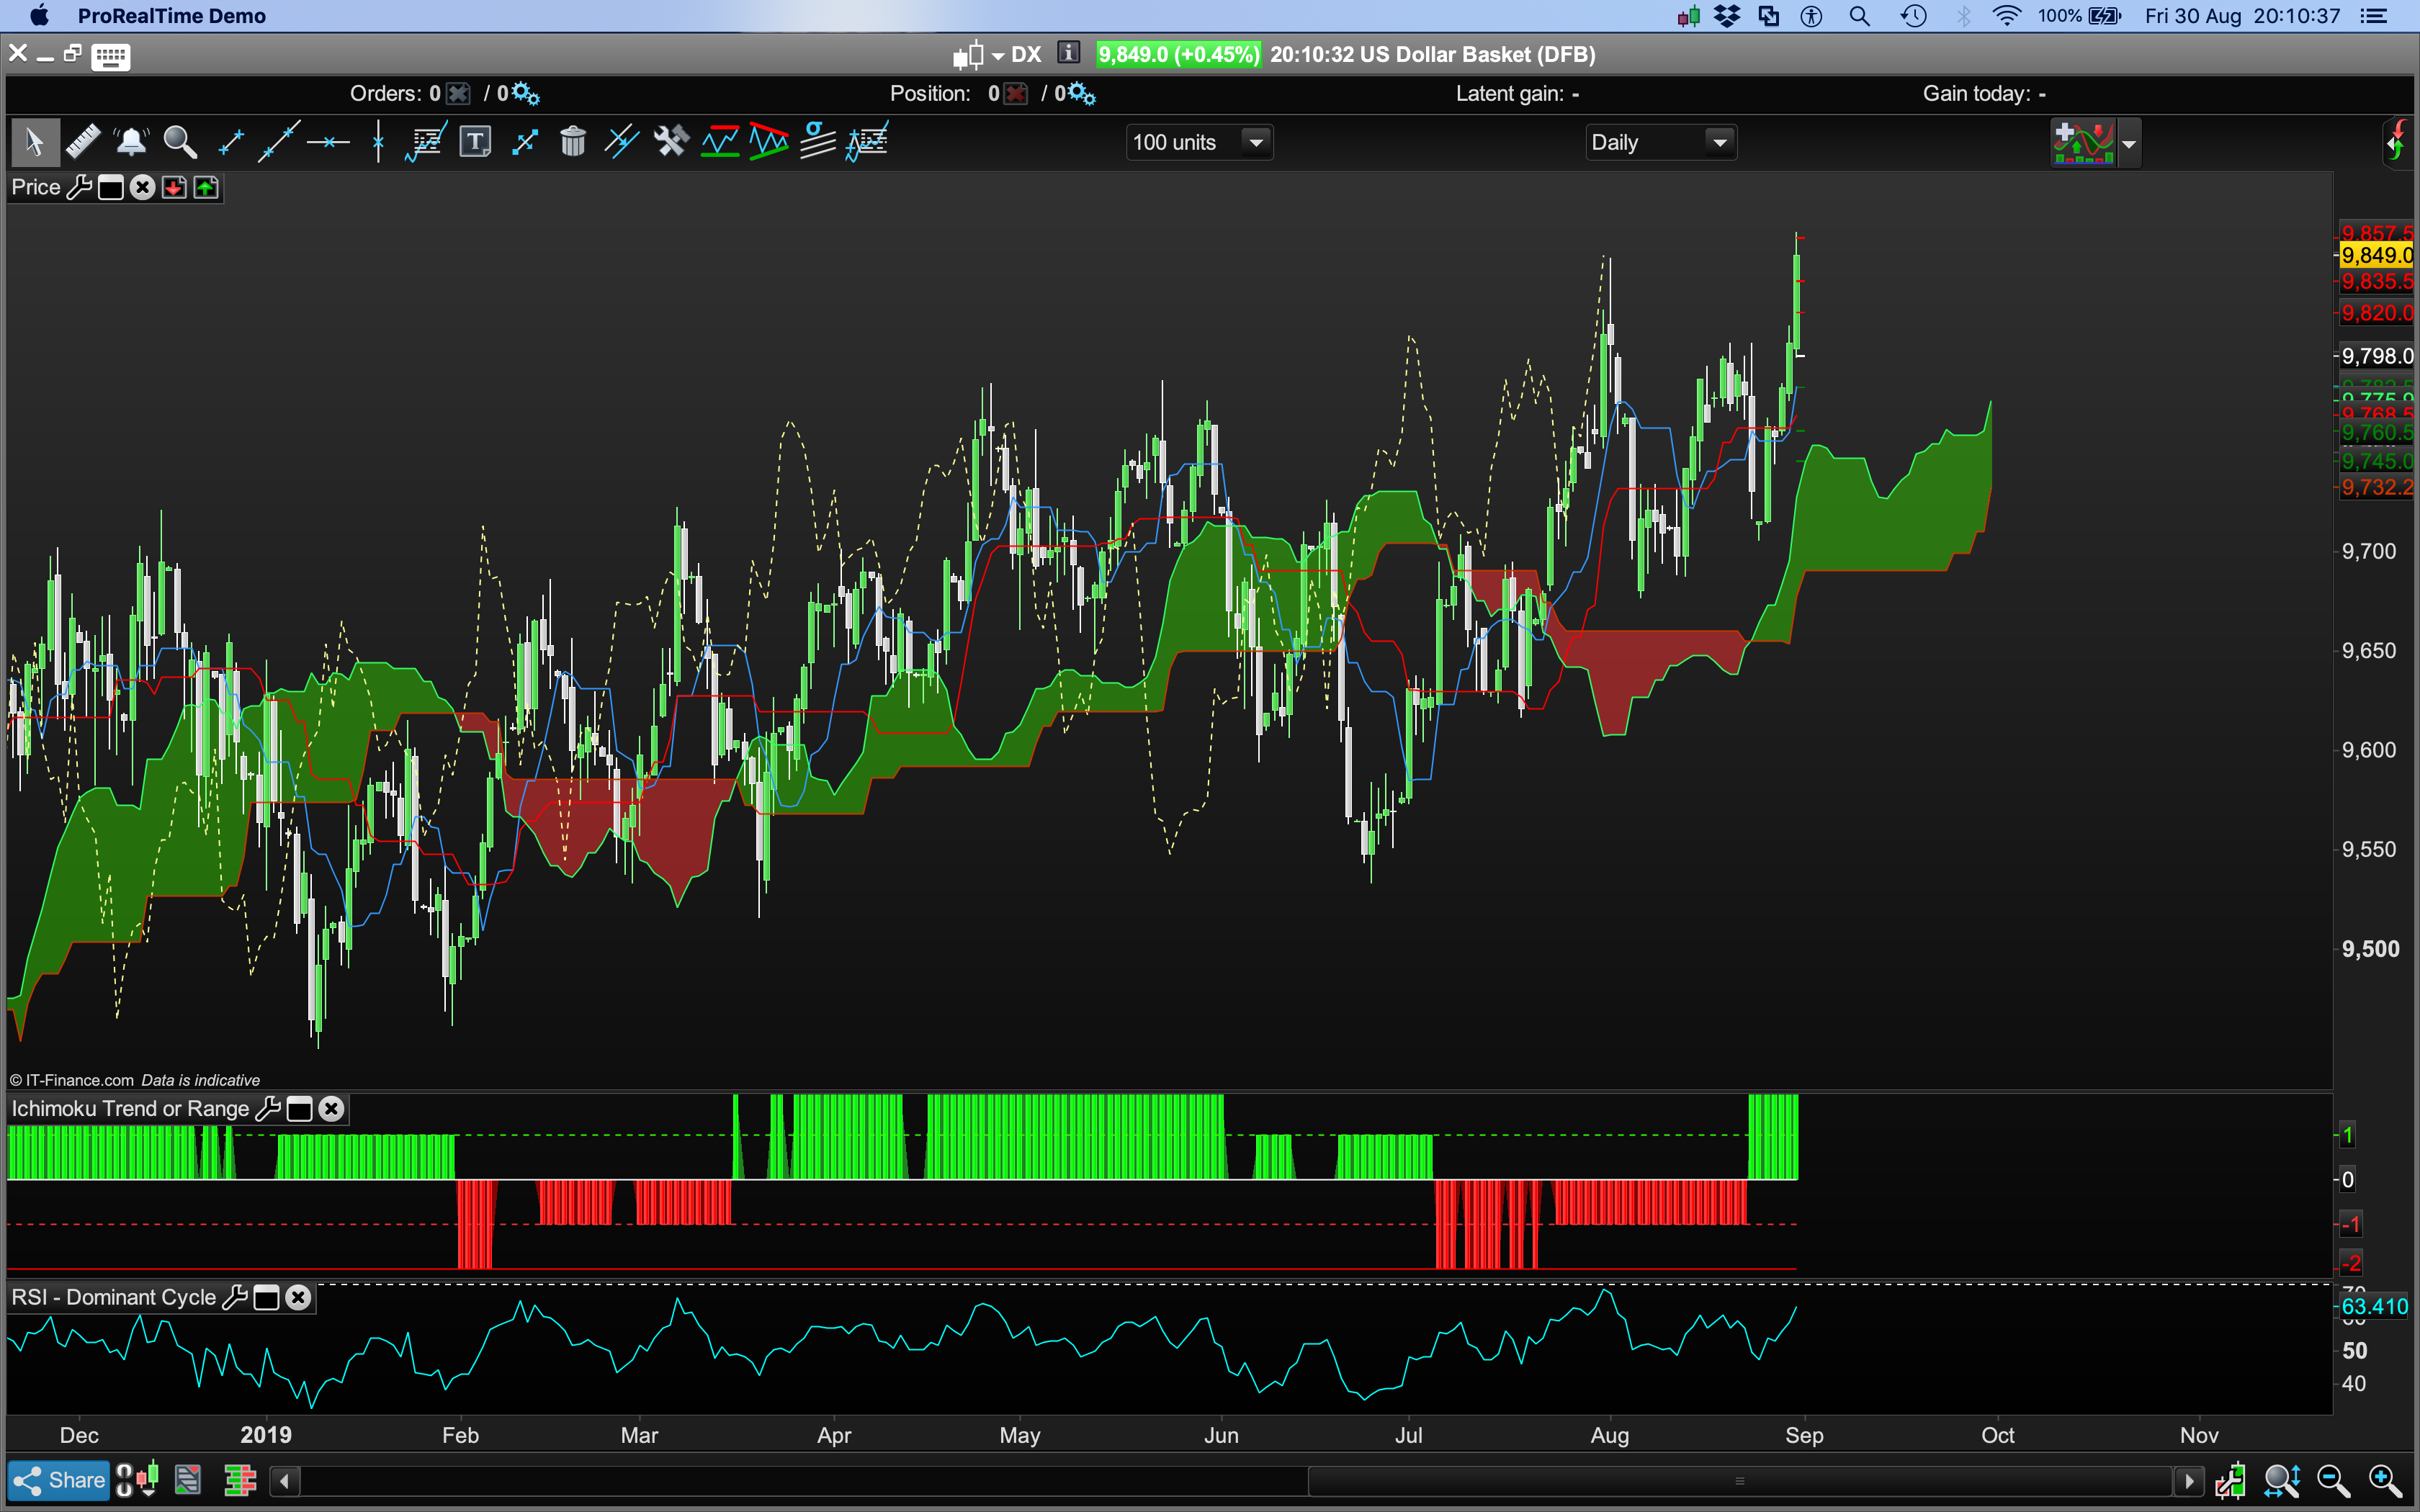
Task: Expand the add indicator dropdown arrow
Action: coord(2129,144)
